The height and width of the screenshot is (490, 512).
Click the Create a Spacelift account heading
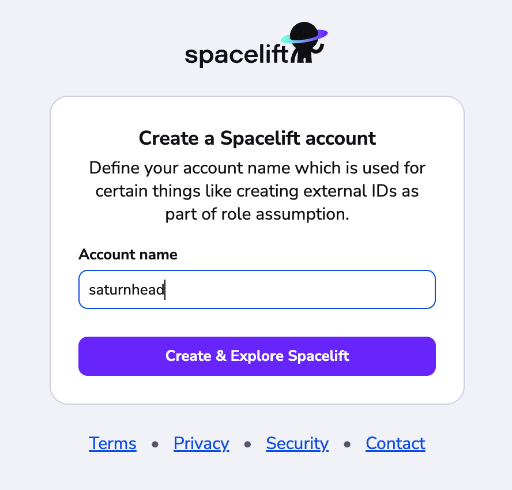pyautogui.click(x=257, y=138)
